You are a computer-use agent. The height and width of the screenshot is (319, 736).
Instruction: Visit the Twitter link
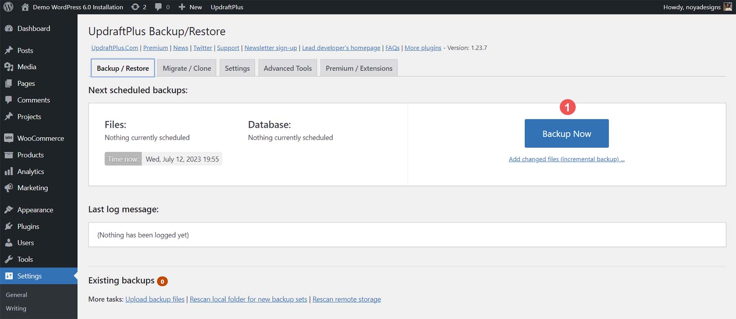[x=202, y=48]
